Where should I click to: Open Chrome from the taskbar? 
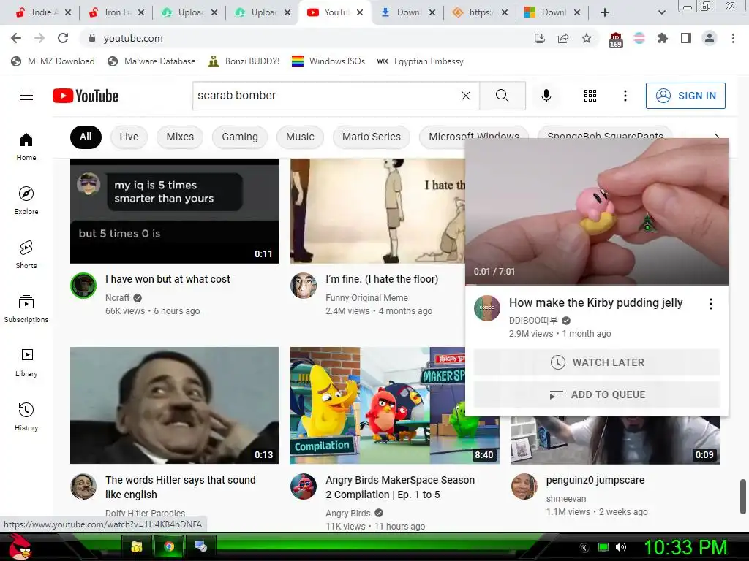pos(169,546)
